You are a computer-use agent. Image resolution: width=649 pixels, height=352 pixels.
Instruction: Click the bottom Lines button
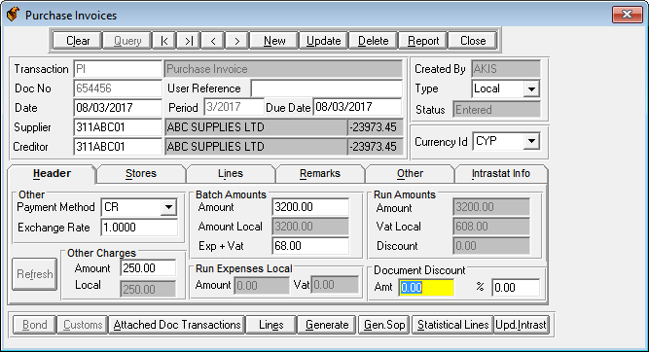pyautogui.click(x=271, y=325)
